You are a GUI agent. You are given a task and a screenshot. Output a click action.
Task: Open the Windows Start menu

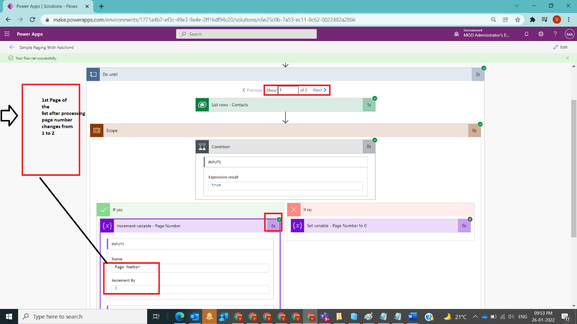8,316
